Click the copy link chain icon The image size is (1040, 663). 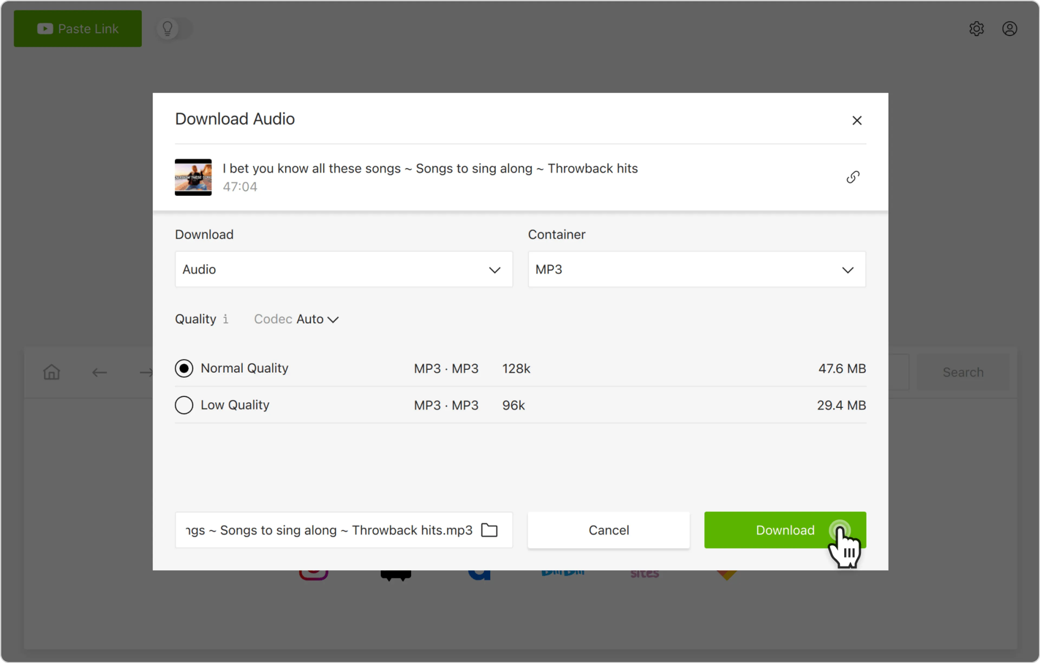point(853,177)
